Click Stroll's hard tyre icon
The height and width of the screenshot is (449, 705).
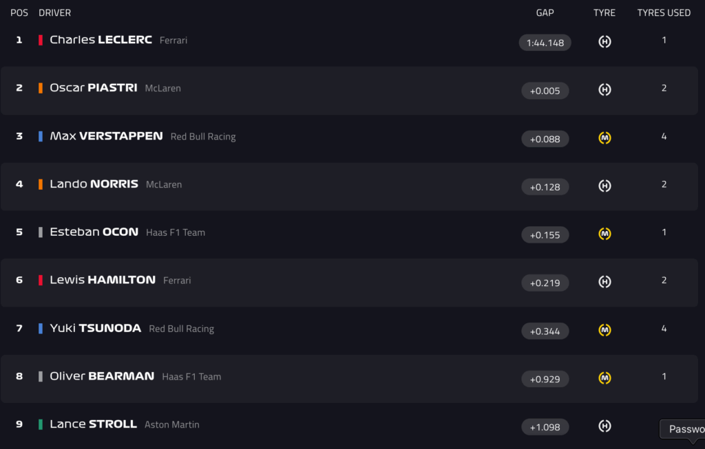[604, 426]
